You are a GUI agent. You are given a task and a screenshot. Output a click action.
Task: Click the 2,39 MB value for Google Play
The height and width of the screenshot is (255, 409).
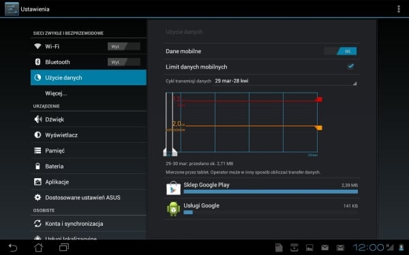(x=350, y=185)
